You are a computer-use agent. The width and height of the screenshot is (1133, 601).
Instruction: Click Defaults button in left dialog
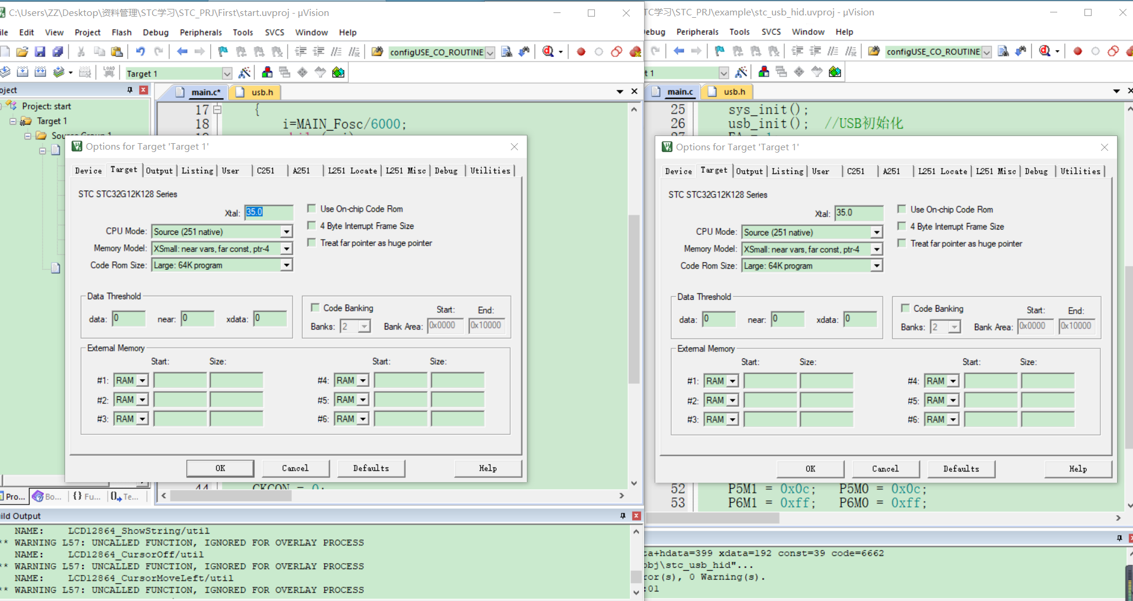coord(371,468)
